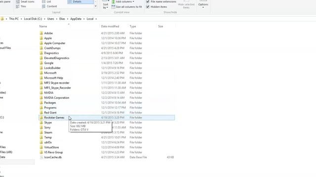
Task: Select the Sony folder name
Action: pyautogui.click(x=47, y=127)
